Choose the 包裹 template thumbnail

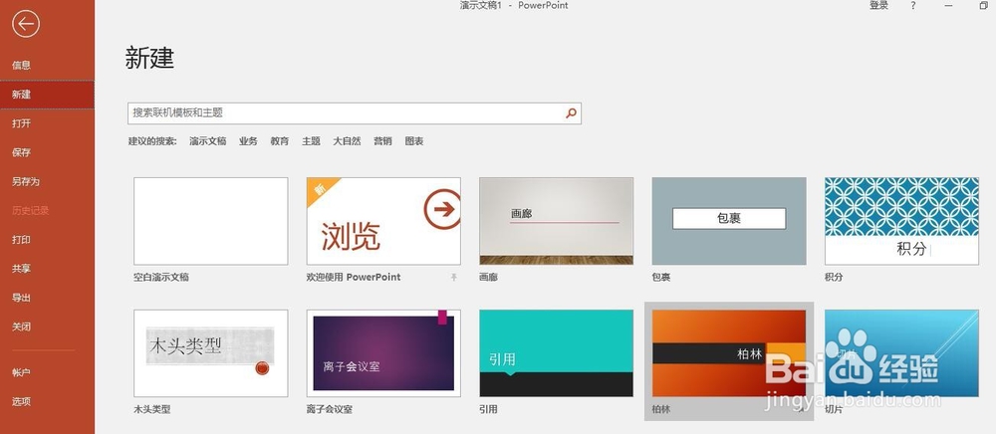coord(729,221)
